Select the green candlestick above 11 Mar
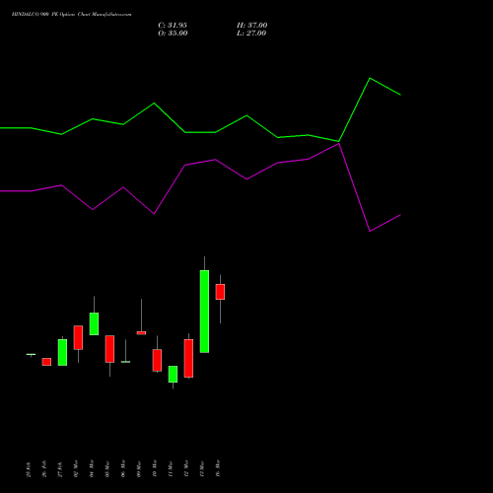 pyautogui.click(x=173, y=375)
